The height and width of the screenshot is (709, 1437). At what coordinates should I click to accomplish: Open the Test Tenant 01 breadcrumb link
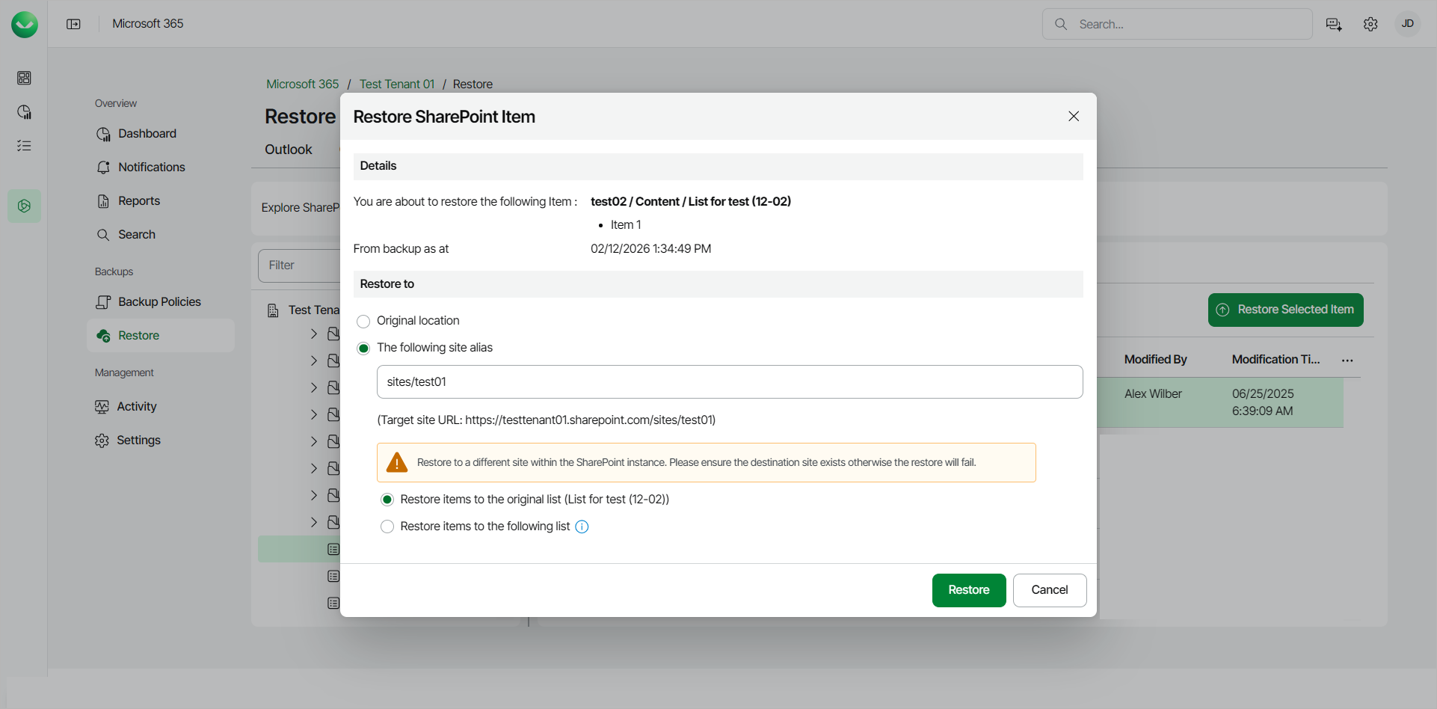pos(396,84)
